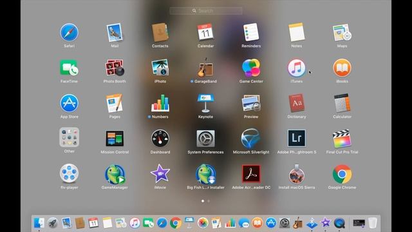Viewport: 412px width, 232px height.
Task: Open the App Store in Launchpad grid
Action: pyautogui.click(x=69, y=103)
